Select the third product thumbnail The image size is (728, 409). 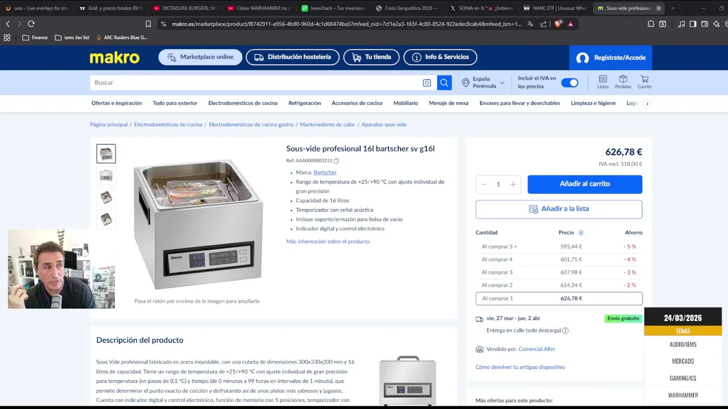(x=106, y=197)
